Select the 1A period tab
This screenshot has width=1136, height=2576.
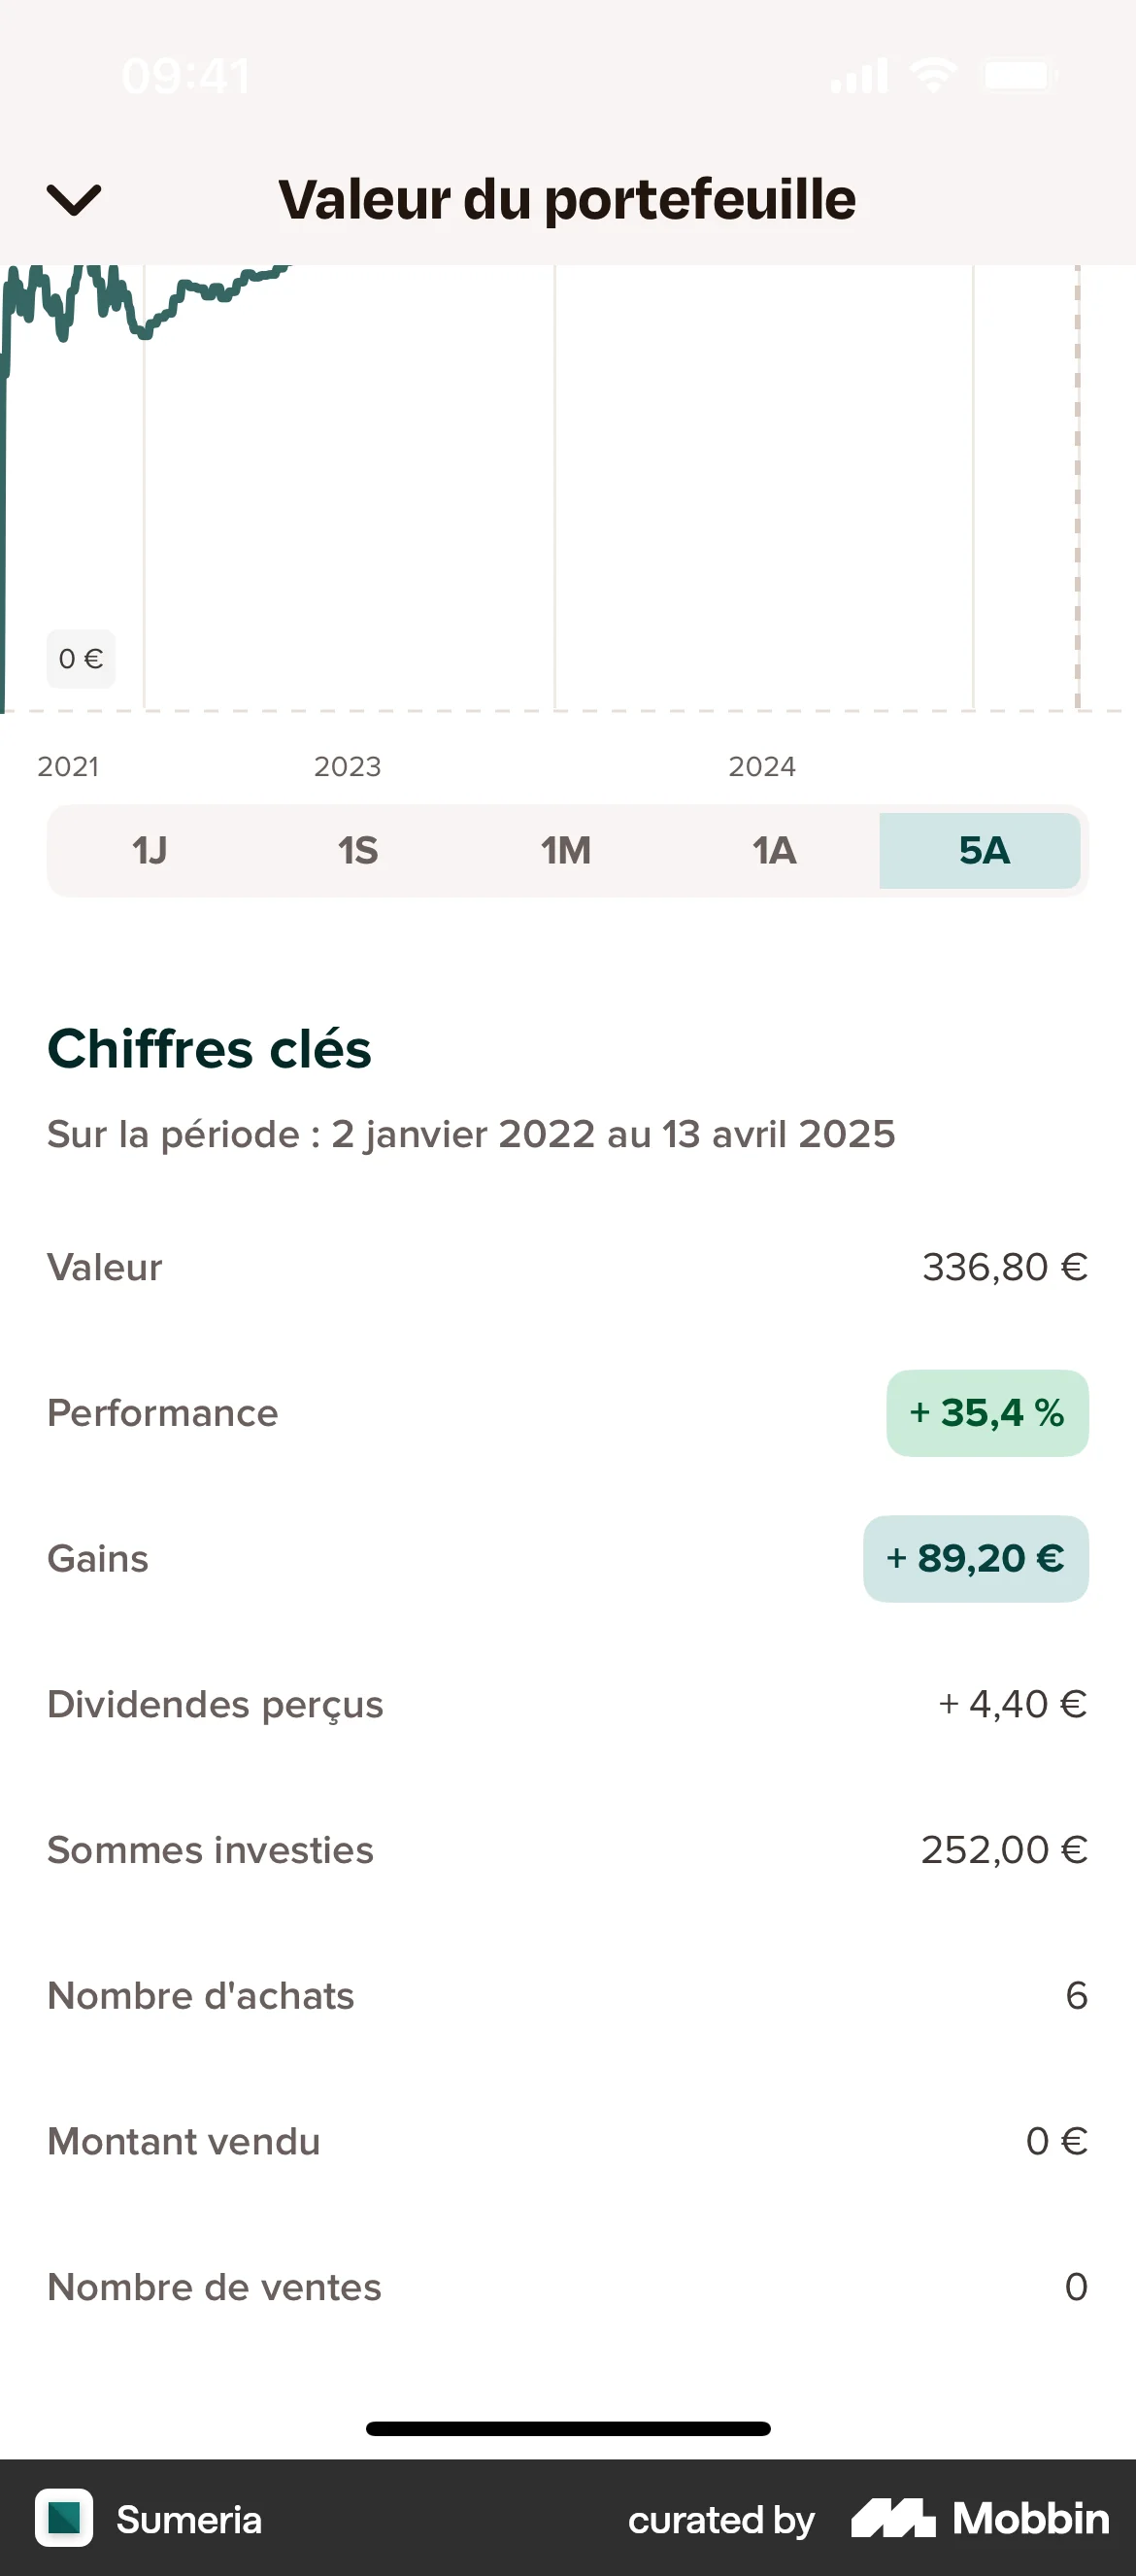[774, 851]
